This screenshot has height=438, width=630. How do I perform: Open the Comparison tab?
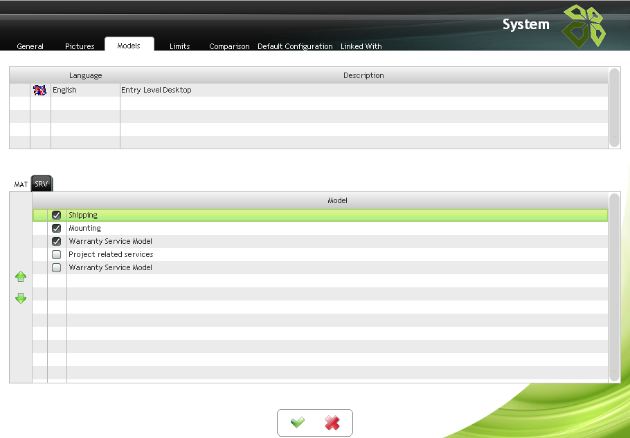pyautogui.click(x=229, y=46)
